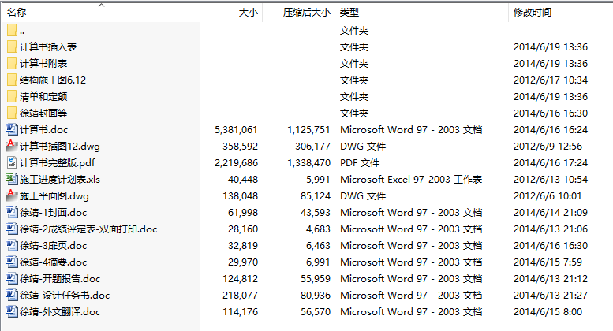Viewport: 613px width, 331px height.
Task: Click the sort arrow above 名称
Action: [102, 5]
